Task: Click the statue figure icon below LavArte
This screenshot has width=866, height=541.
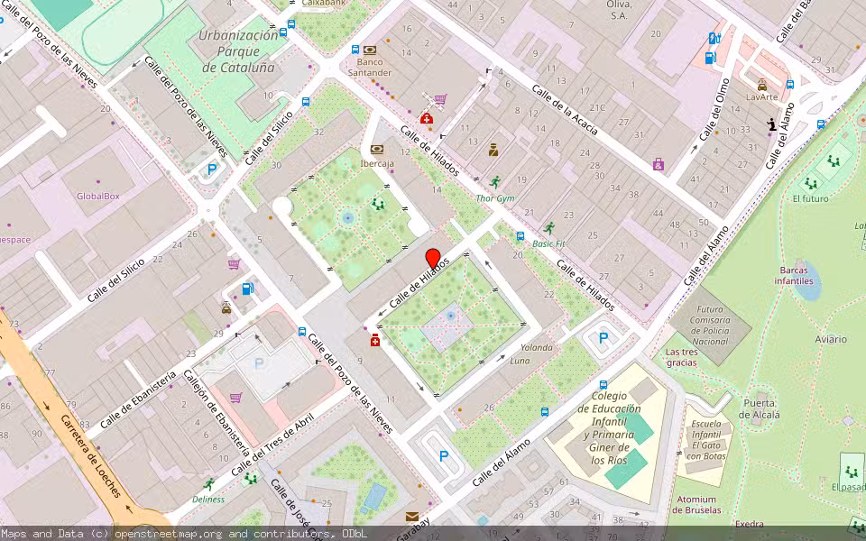Action: tap(771, 124)
